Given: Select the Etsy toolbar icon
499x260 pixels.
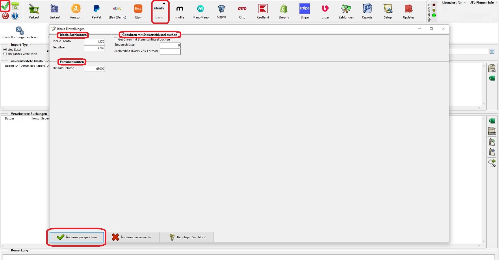Looking at the screenshot, I should (x=138, y=12).
